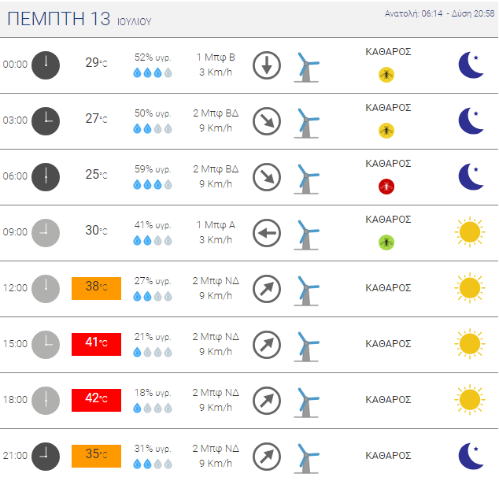Click the green mosquito icon at 09:00

386,242
